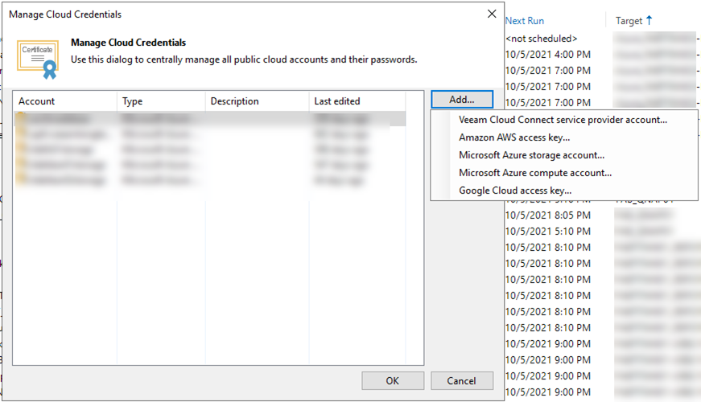Sort credentials by the Type column
The height and width of the screenshot is (402, 701).
point(161,101)
